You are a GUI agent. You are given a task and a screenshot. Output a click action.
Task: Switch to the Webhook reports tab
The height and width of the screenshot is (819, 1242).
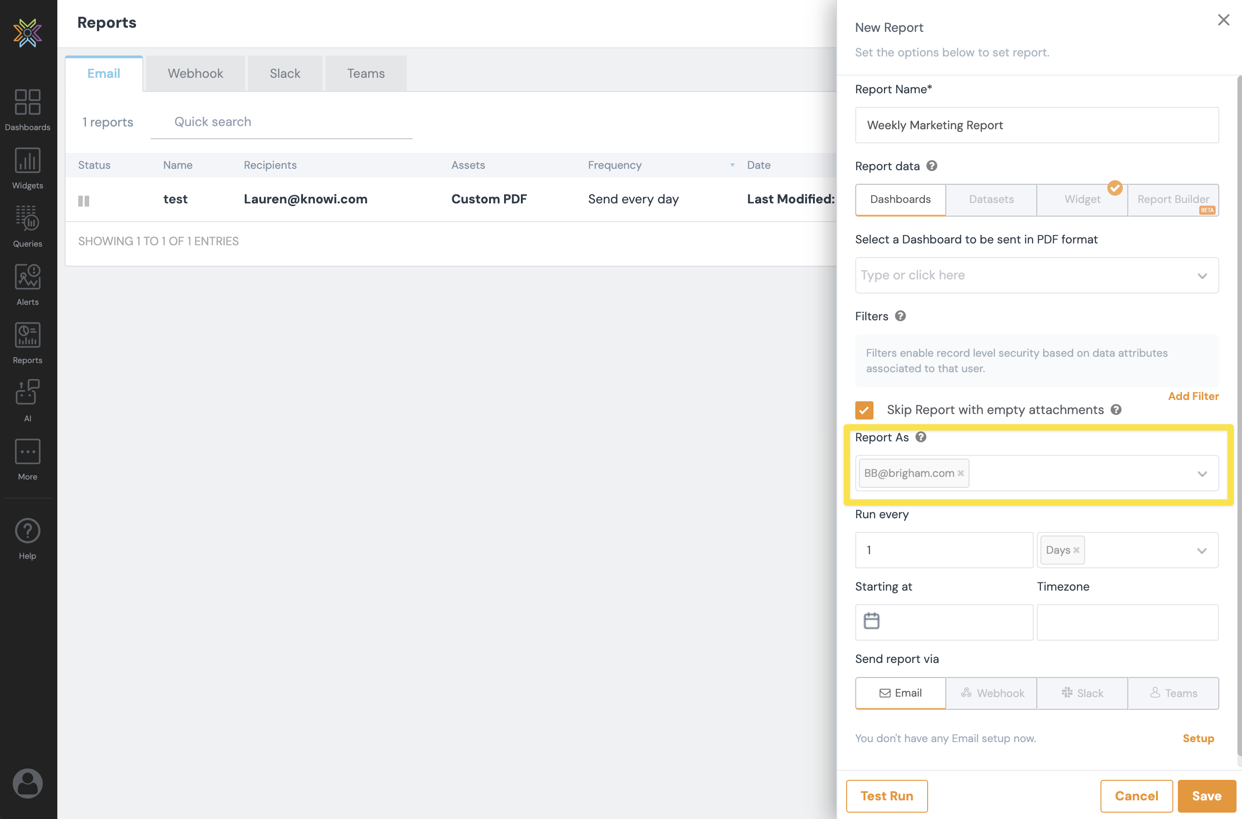coord(195,74)
